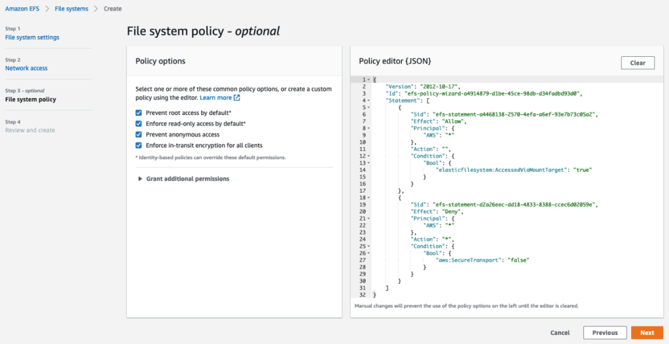Go back with Previous button
The width and height of the screenshot is (669, 344).
[604, 333]
